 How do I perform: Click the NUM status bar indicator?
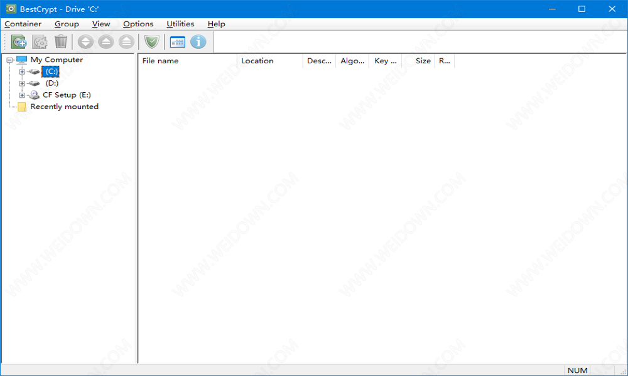(x=577, y=370)
